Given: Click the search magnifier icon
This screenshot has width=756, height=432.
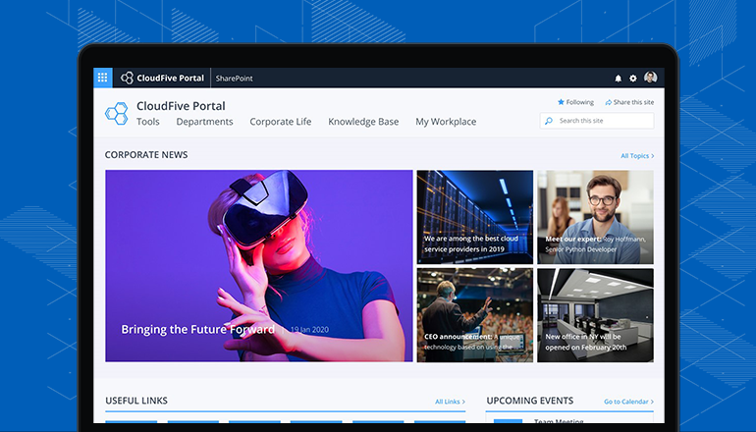Looking at the screenshot, I should pos(549,121).
